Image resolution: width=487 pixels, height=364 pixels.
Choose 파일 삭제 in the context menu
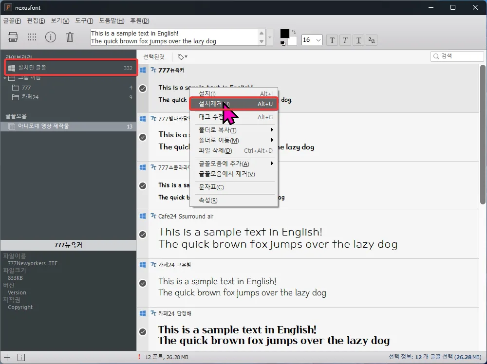(x=234, y=150)
